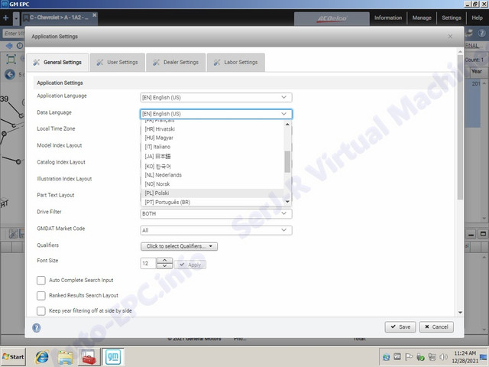Viewport: 489px width, 367px height.
Task: Choose [NO] Norsk from the language list
Action: (212, 184)
